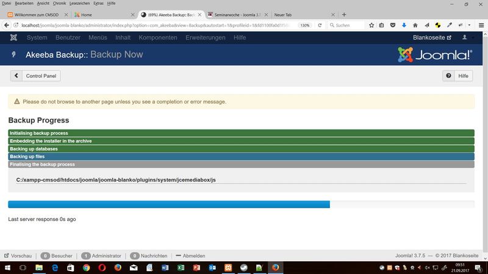Click the question mark Hilfe icon
The image size is (488, 274).
(448, 76)
